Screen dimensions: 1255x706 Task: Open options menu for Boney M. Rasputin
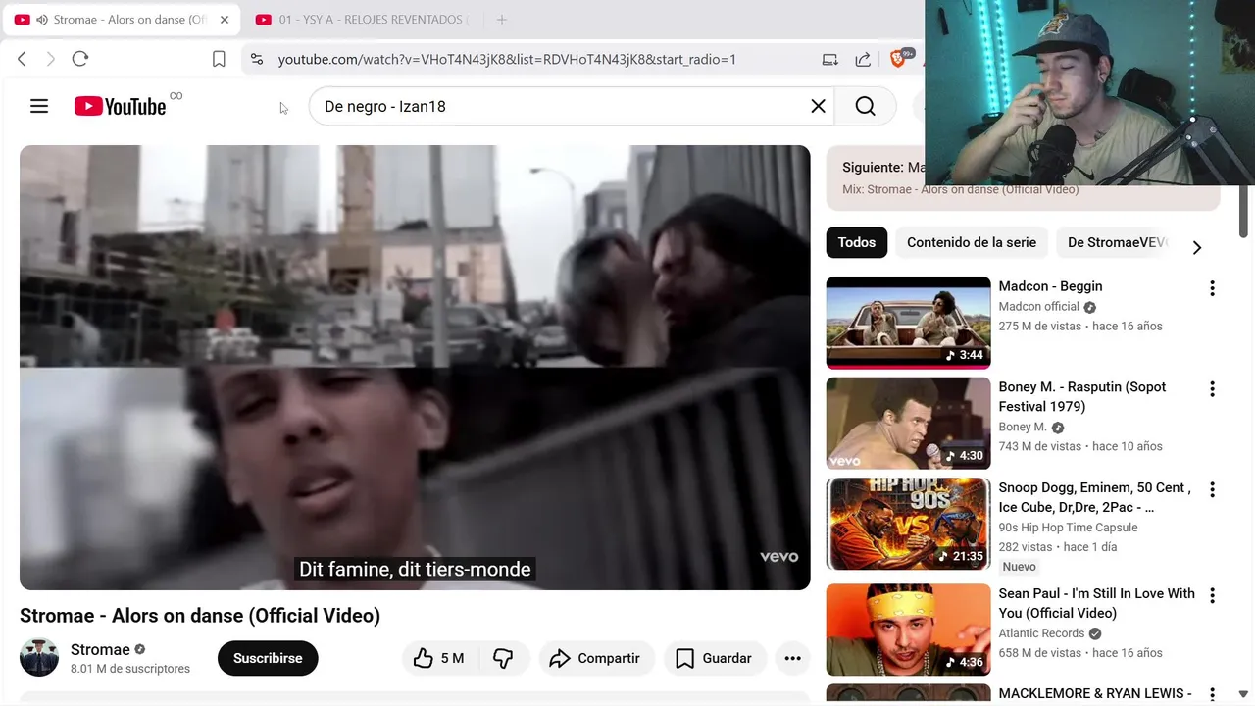[x=1212, y=389]
